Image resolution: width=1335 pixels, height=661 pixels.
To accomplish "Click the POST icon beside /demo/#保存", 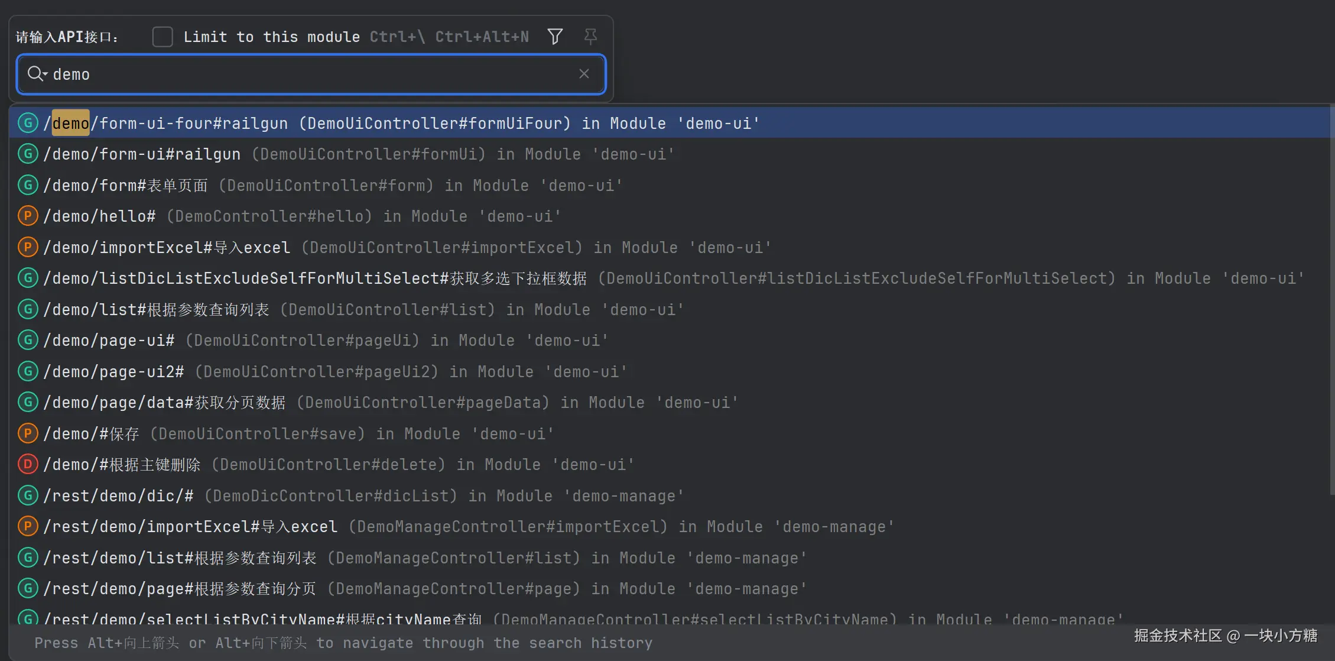I will pyautogui.click(x=28, y=433).
